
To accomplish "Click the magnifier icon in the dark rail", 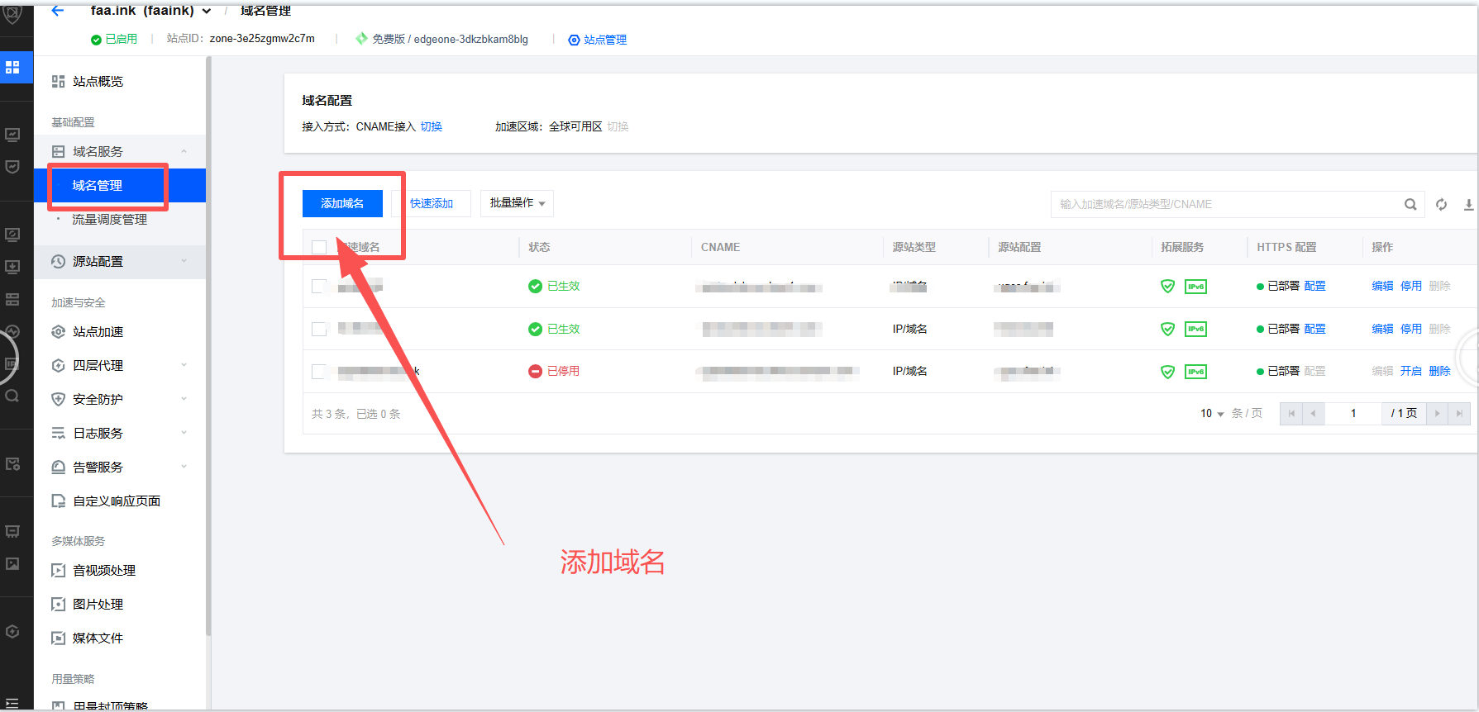I will click(12, 396).
